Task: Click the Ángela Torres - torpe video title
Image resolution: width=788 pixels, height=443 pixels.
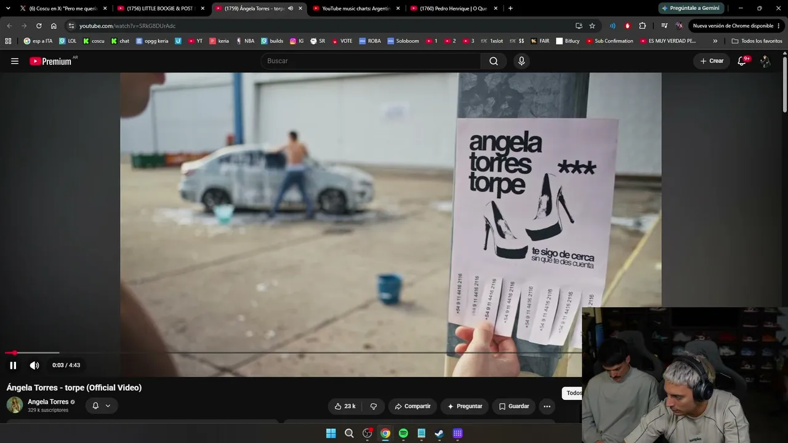Action: click(74, 388)
